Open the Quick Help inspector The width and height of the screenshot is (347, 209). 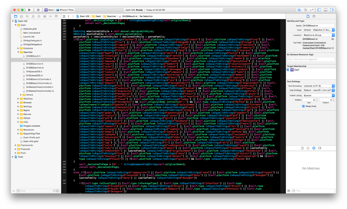[x=314, y=17]
